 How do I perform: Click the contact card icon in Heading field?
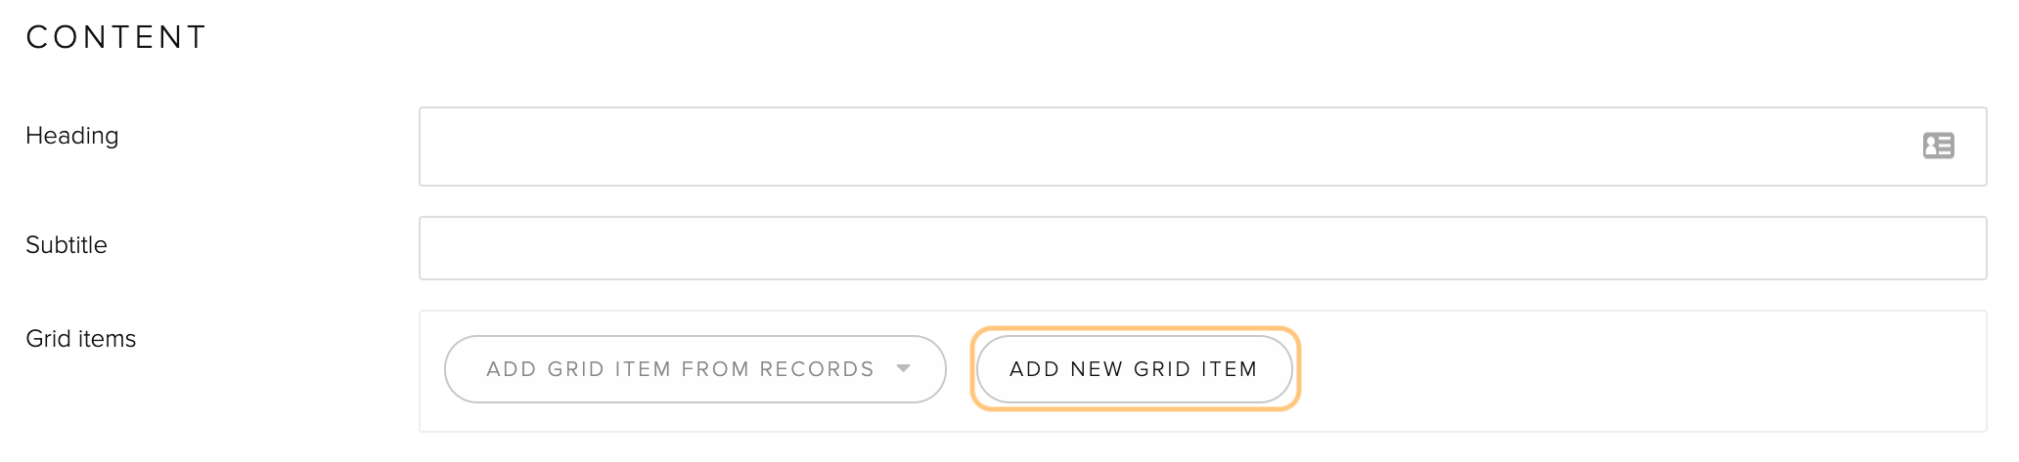pyautogui.click(x=1938, y=146)
